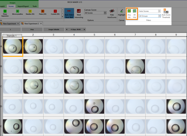Viewport: 187px width, 136px height.
Task: Toggle Hide AutoScores eye icon
Action: 112,11
